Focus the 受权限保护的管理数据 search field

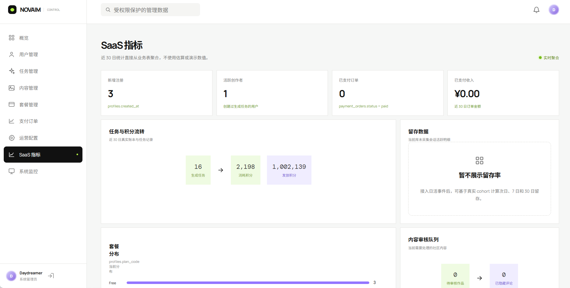150,10
